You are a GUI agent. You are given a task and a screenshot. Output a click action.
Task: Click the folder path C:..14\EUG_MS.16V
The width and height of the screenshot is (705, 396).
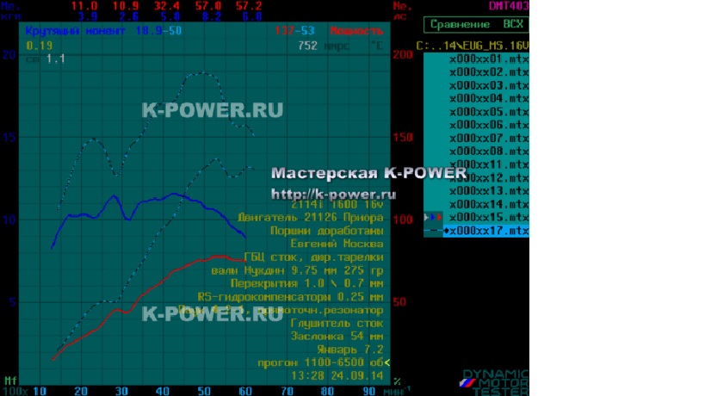coord(473,46)
